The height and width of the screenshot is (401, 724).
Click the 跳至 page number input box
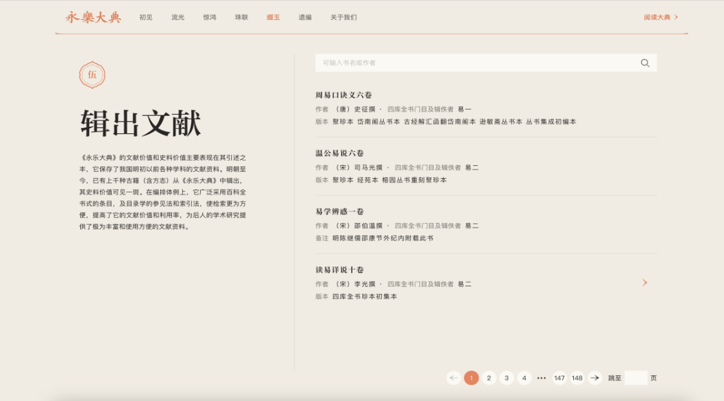[636, 378]
